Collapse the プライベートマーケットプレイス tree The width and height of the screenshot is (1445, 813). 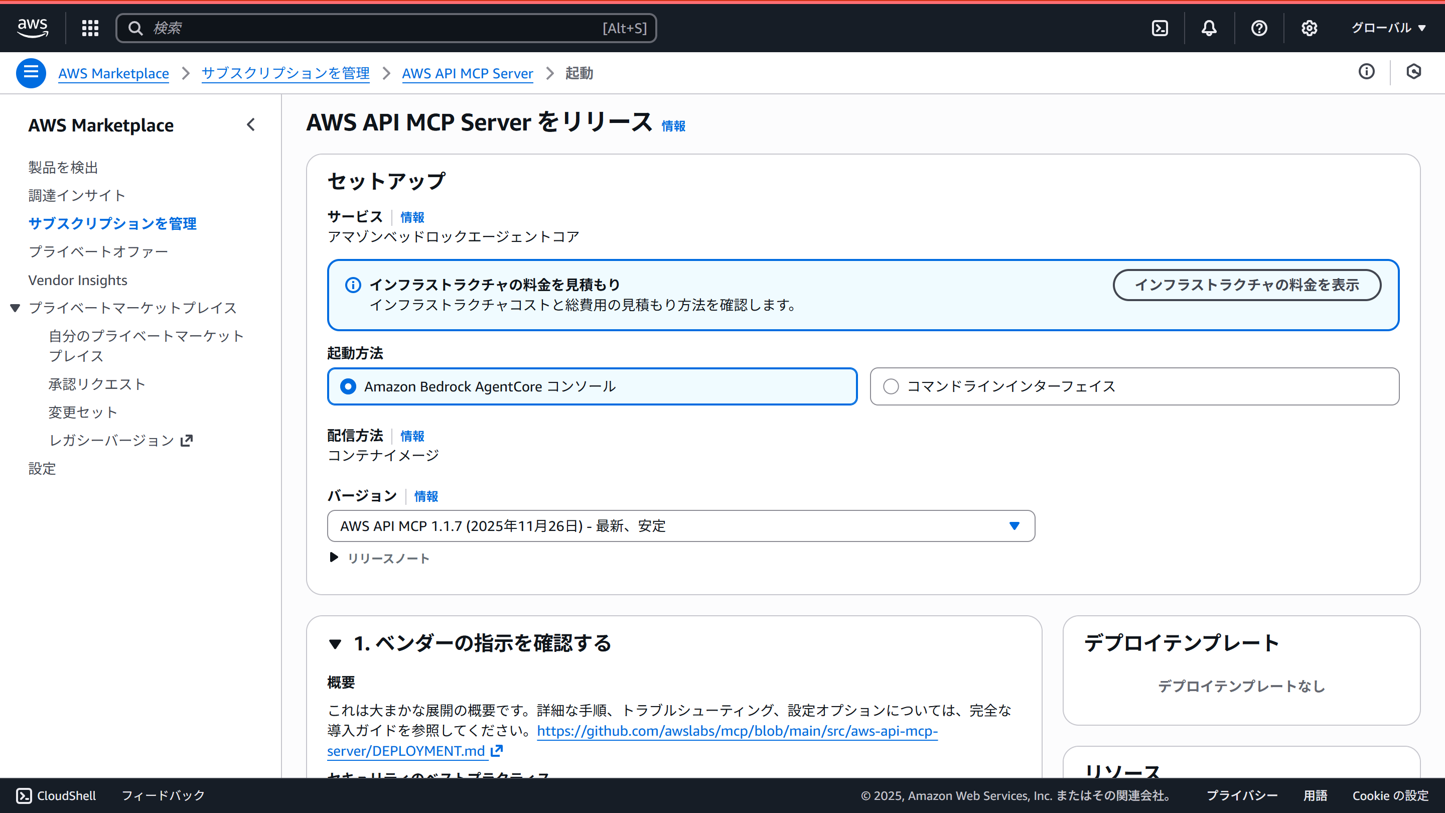tap(15, 308)
